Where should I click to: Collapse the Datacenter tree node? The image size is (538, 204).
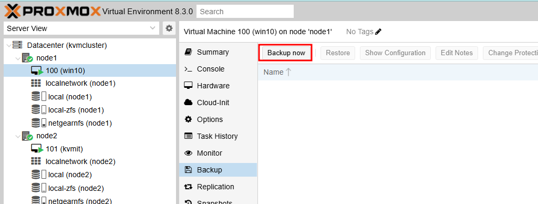coord(8,45)
